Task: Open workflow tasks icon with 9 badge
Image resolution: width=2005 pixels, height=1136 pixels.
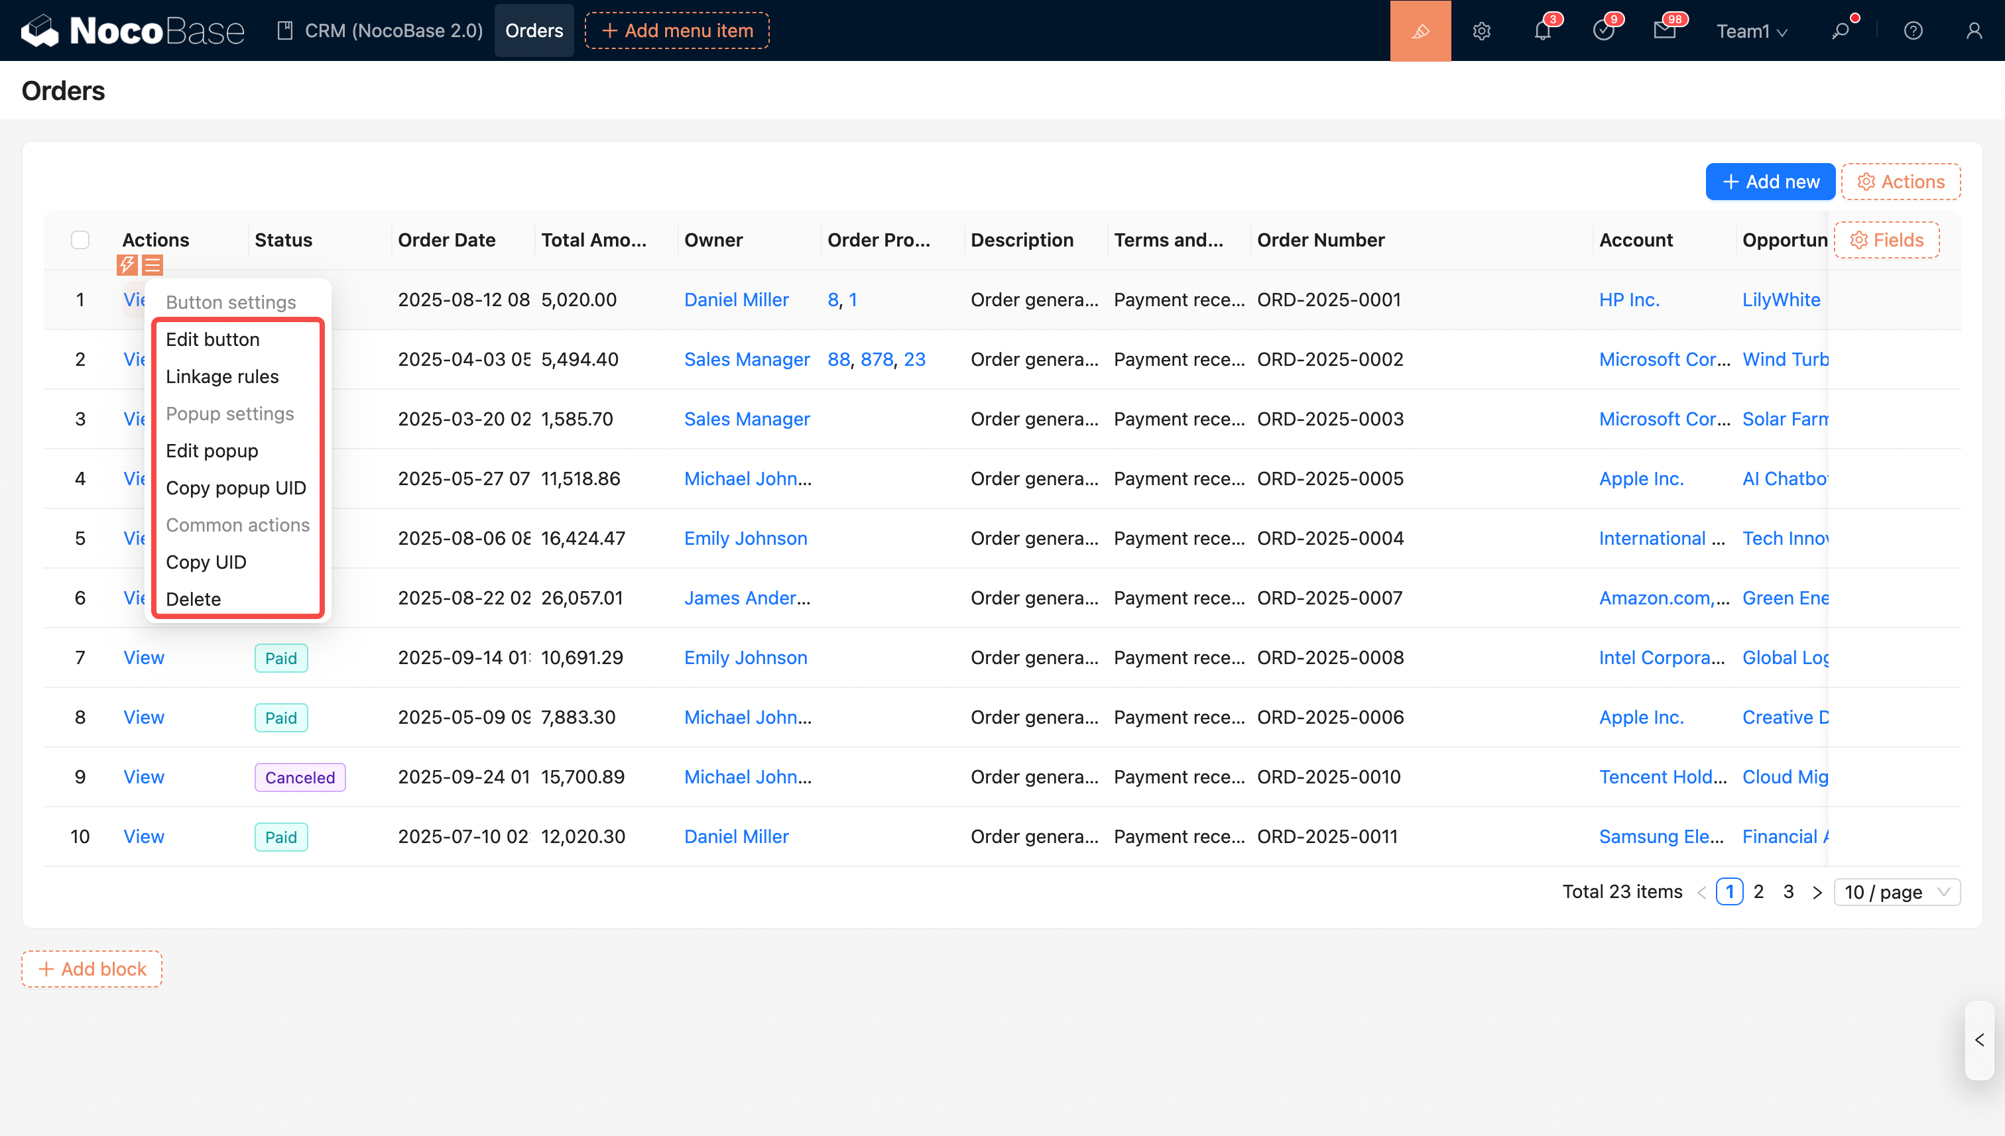Action: click(x=1603, y=30)
